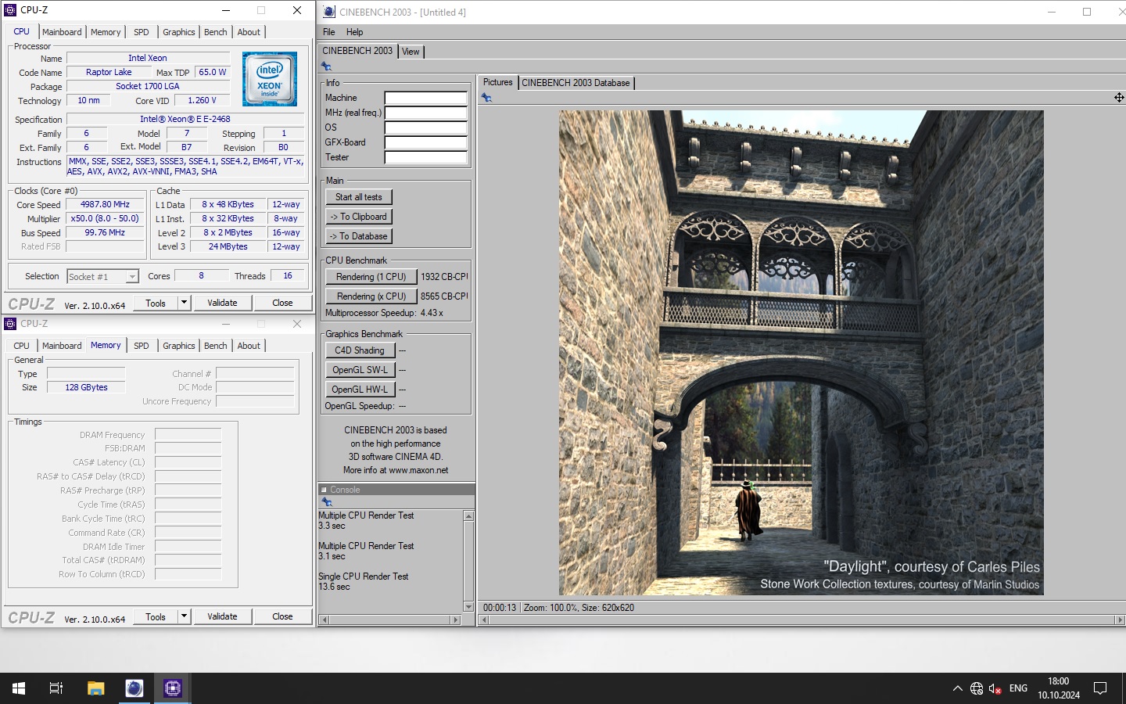This screenshot has width=1126, height=704.
Task: Open the About tab in top CPU-Z window
Action: [249, 32]
